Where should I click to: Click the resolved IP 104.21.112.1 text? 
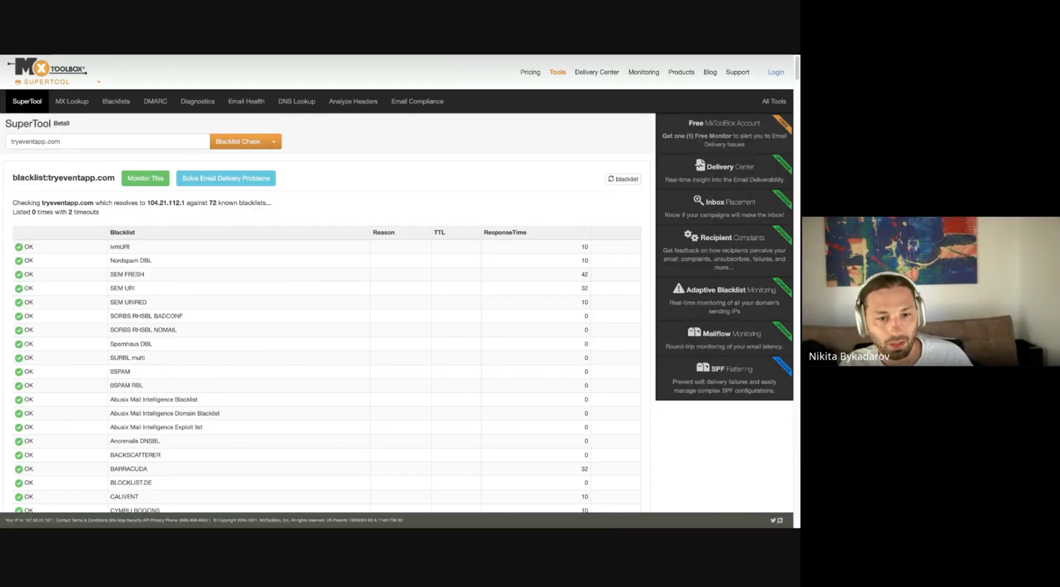[x=166, y=203]
